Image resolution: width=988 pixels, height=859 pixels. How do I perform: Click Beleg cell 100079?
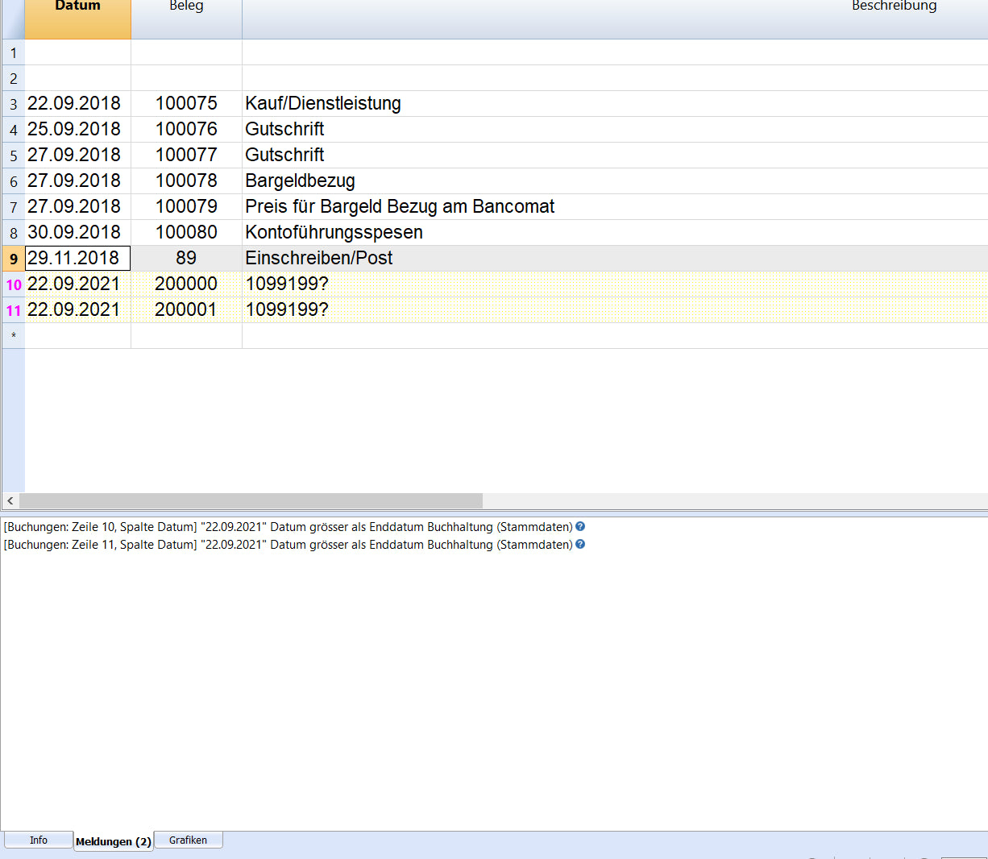tap(186, 207)
